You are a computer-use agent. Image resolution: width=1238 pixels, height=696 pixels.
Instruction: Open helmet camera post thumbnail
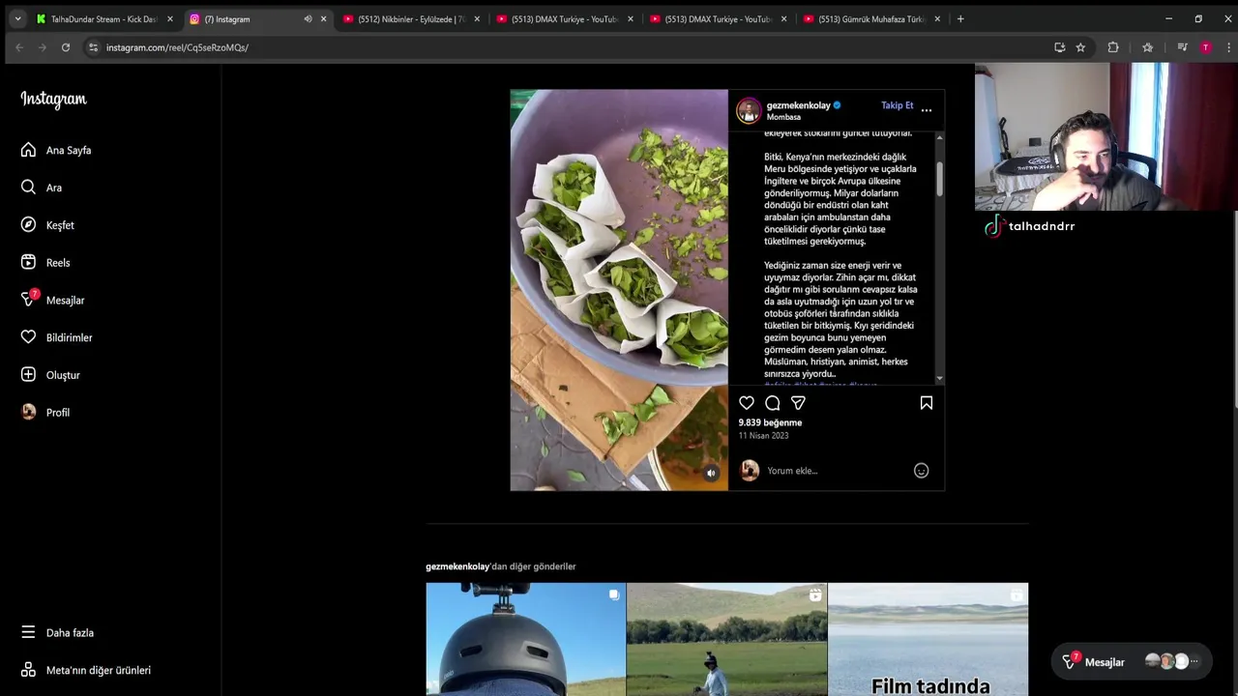[525, 639]
